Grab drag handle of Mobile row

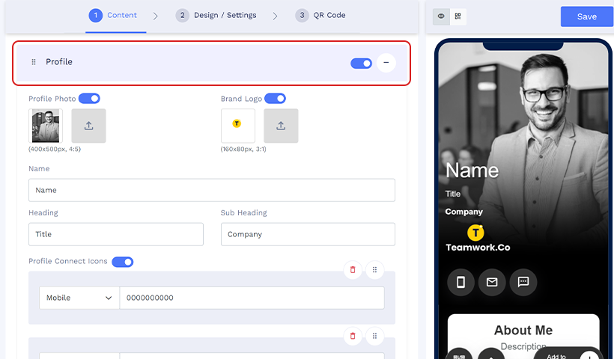(374, 270)
